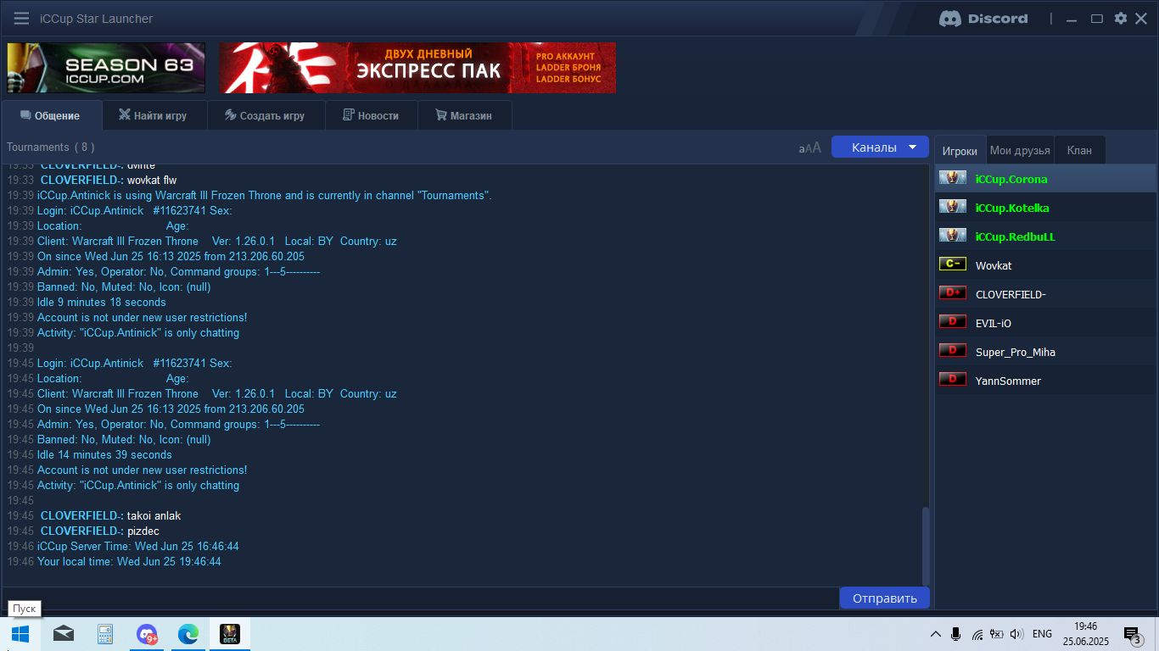
Task: Click the chat vertical scrollbar
Action: click(926, 546)
